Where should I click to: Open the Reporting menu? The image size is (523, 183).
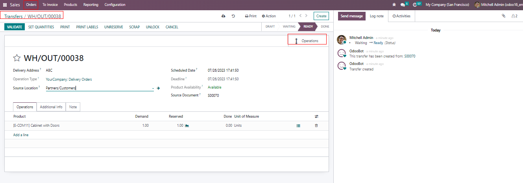[91, 5]
